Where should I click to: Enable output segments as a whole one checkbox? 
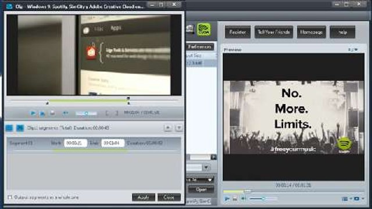10,197
